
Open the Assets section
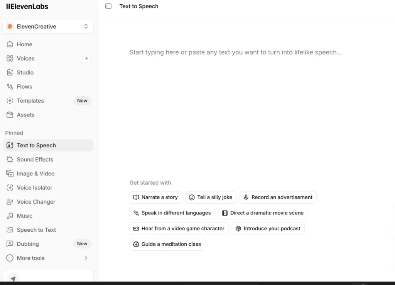(x=48, y=115)
